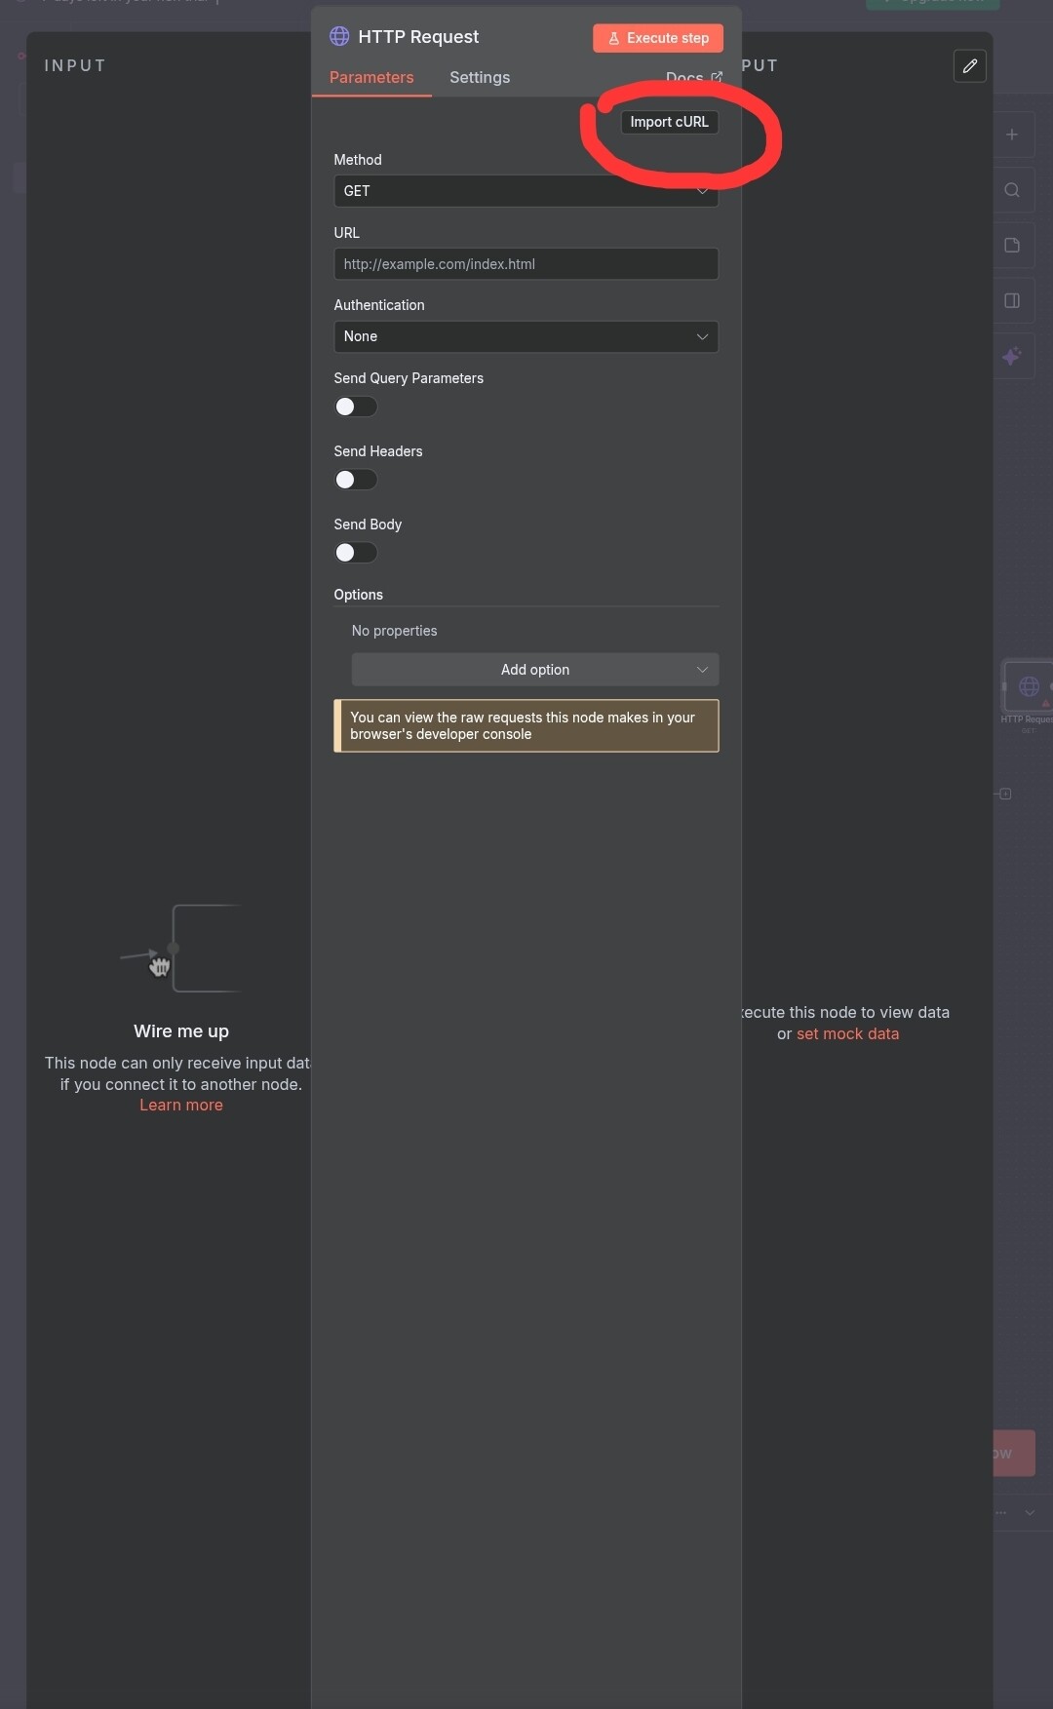Open the Method dropdown showing GET
The width and height of the screenshot is (1053, 1709).
[526, 191]
